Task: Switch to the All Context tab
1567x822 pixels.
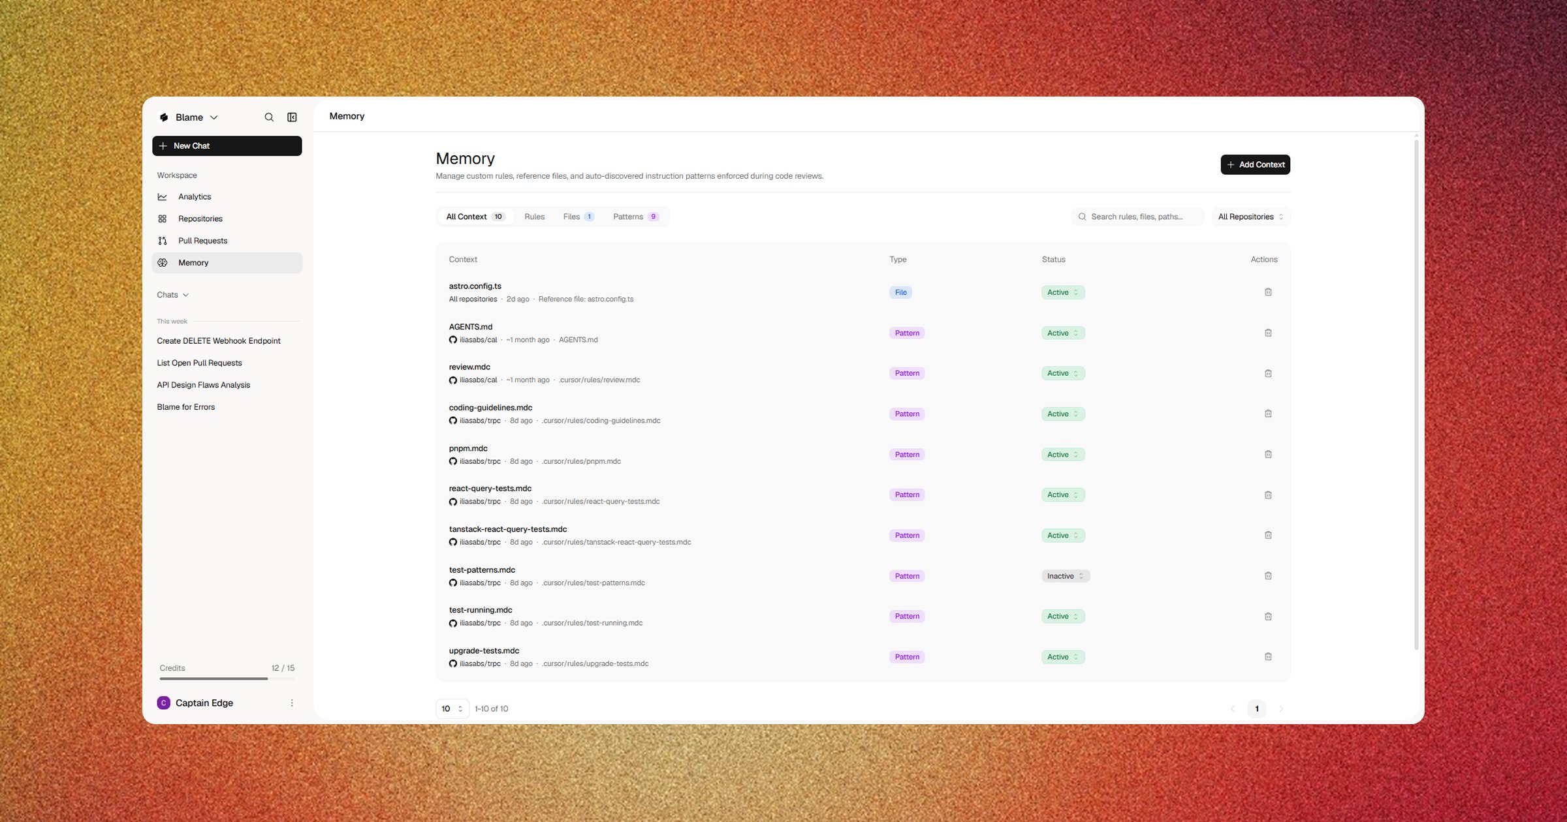Action: point(475,217)
